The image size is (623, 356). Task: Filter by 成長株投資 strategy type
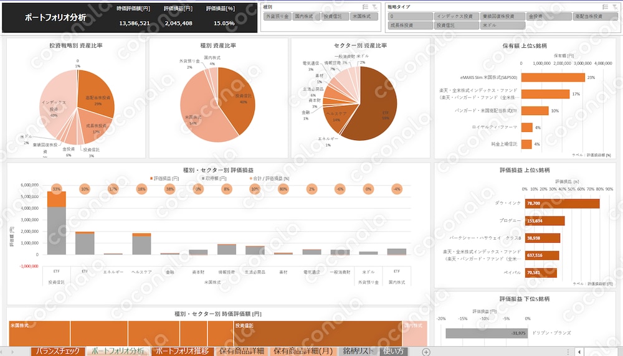pos(410,25)
